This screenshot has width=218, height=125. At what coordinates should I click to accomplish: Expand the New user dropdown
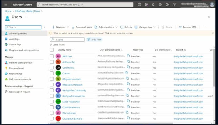click(x=68, y=27)
